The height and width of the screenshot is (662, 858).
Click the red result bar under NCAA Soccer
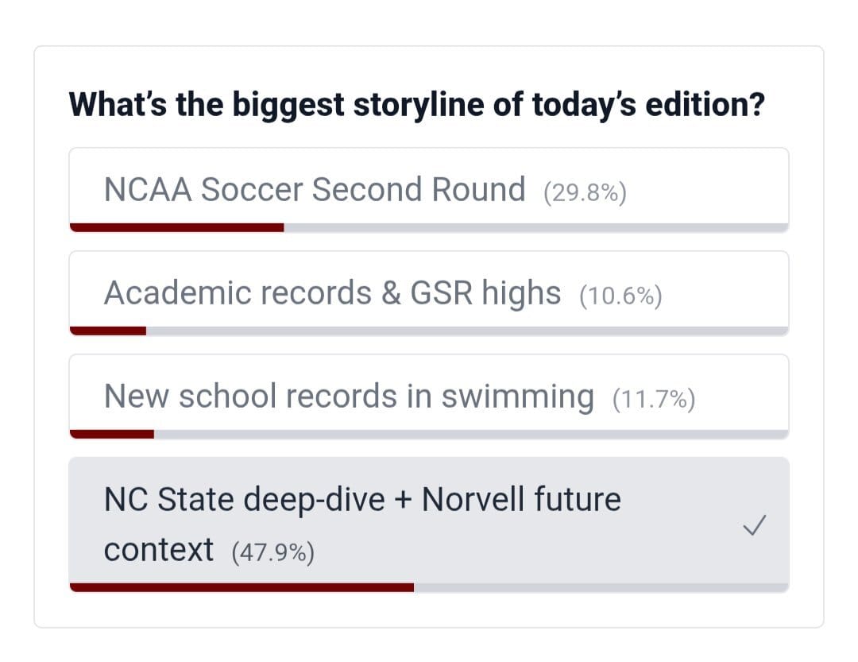176,227
